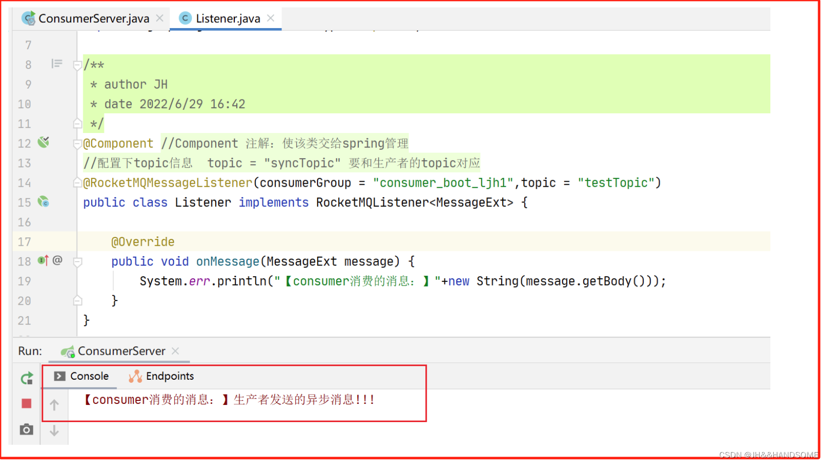Click the @Component annotation text
The image size is (826, 463).
tap(118, 144)
